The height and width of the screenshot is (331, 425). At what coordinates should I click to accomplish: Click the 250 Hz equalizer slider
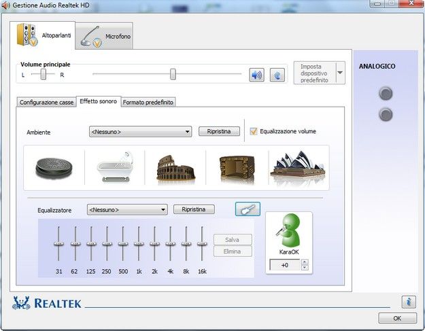[107, 244]
